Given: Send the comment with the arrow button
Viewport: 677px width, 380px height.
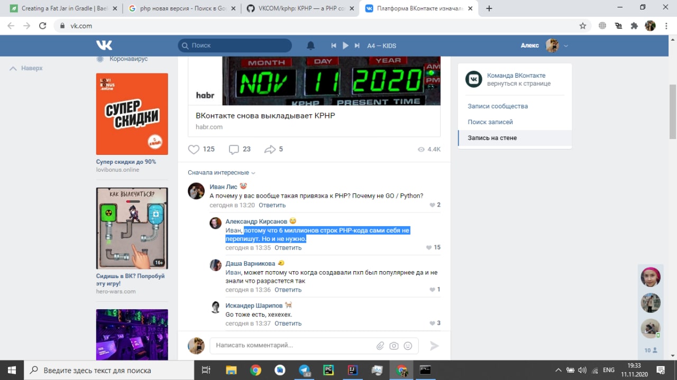Looking at the screenshot, I should click(434, 346).
